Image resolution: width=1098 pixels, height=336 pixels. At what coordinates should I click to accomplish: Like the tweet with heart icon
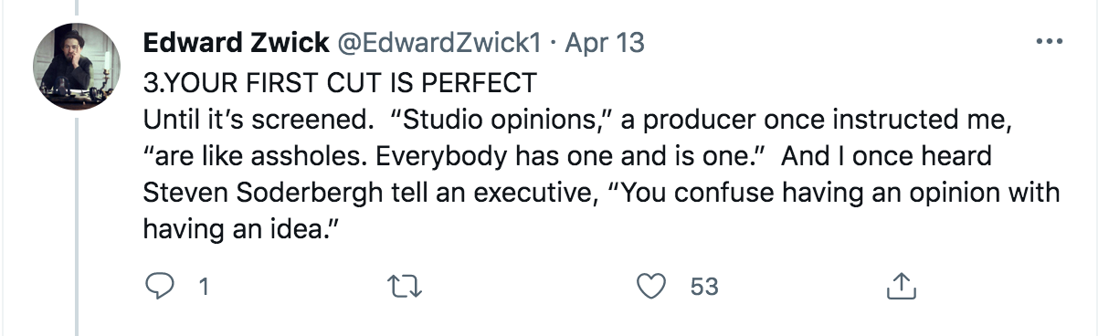[x=650, y=287]
